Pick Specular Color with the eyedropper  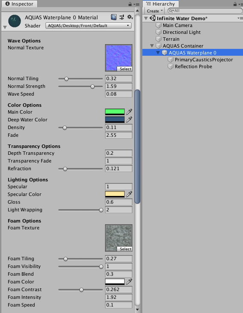[129, 194]
